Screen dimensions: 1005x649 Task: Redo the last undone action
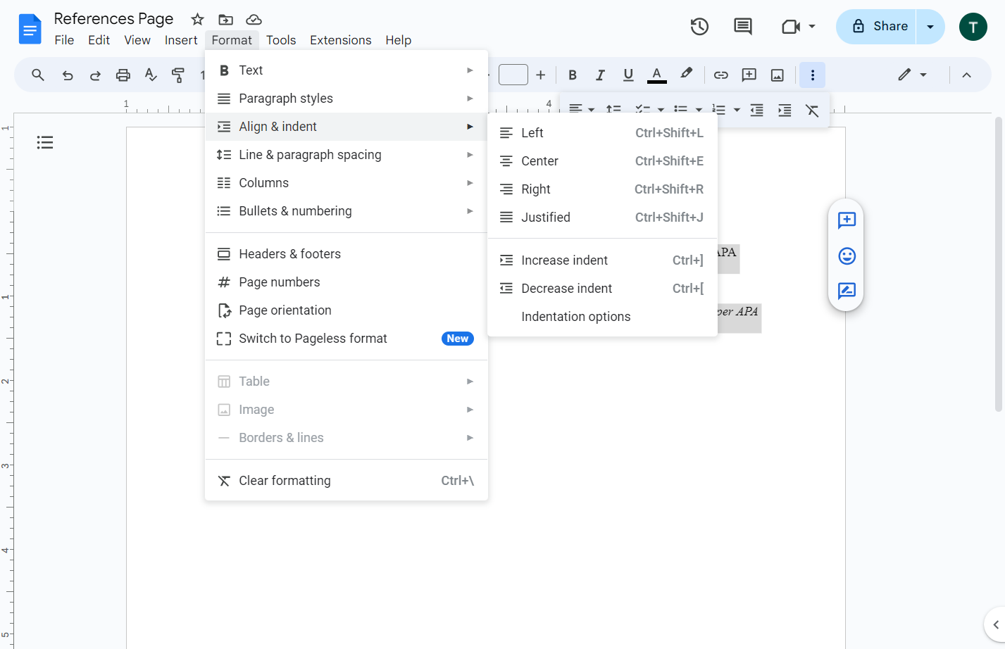click(x=95, y=75)
